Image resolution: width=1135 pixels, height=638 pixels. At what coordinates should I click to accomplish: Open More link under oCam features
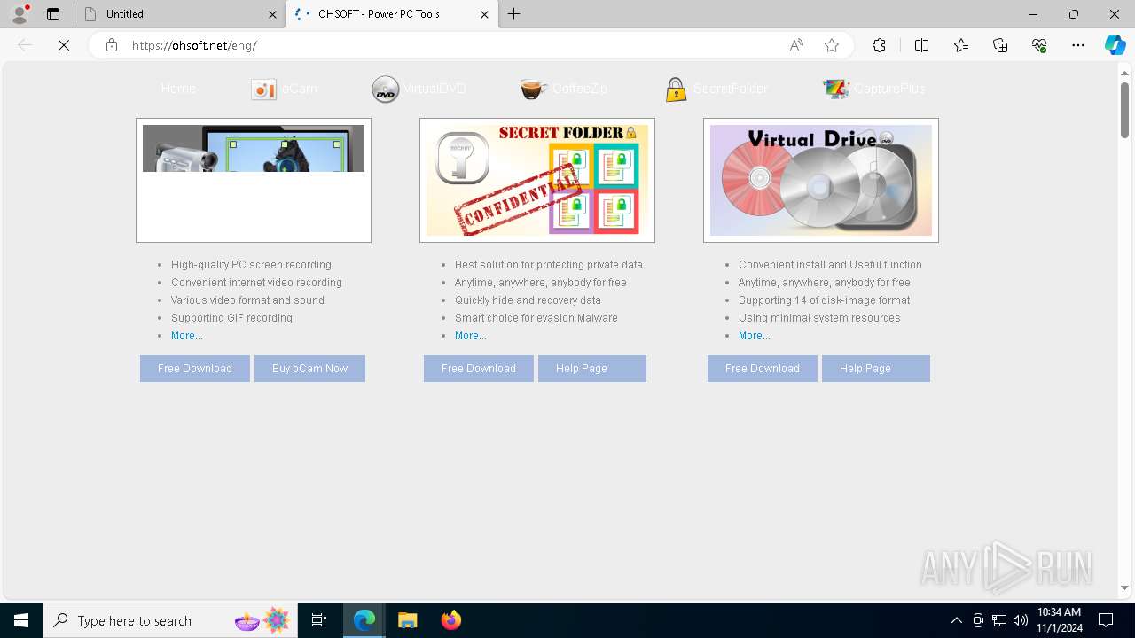(187, 336)
